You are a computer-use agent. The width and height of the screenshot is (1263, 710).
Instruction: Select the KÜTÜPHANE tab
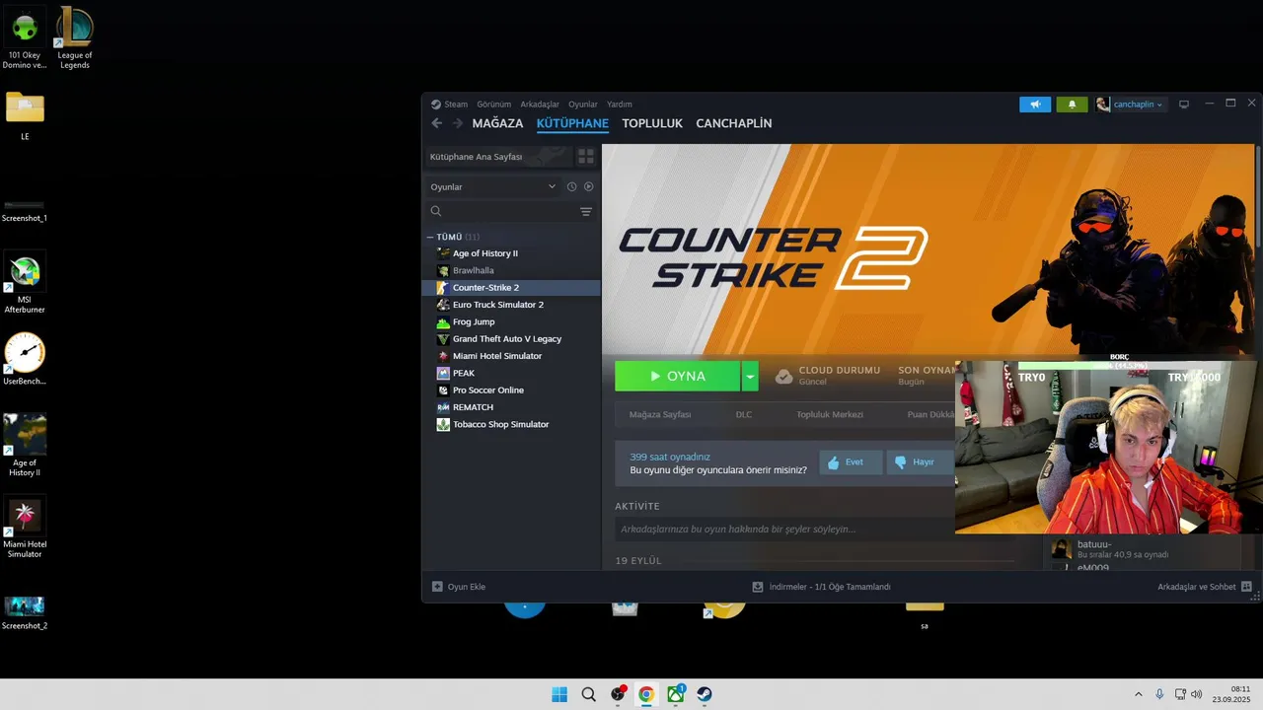(x=572, y=123)
